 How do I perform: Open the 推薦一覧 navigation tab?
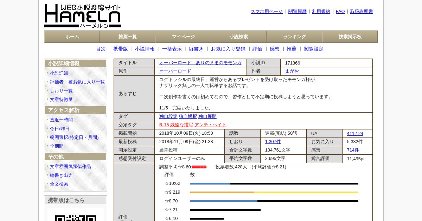point(128,37)
